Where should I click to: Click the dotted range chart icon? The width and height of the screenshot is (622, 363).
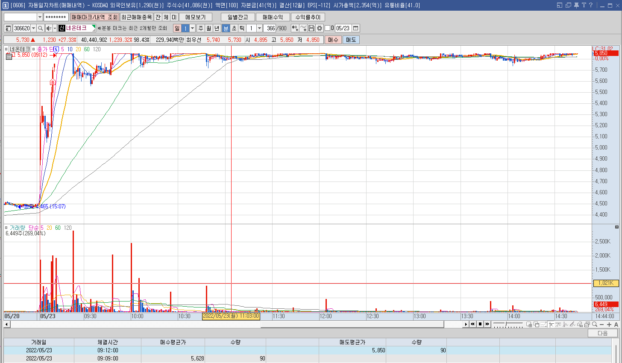click(x=544, y=324)
